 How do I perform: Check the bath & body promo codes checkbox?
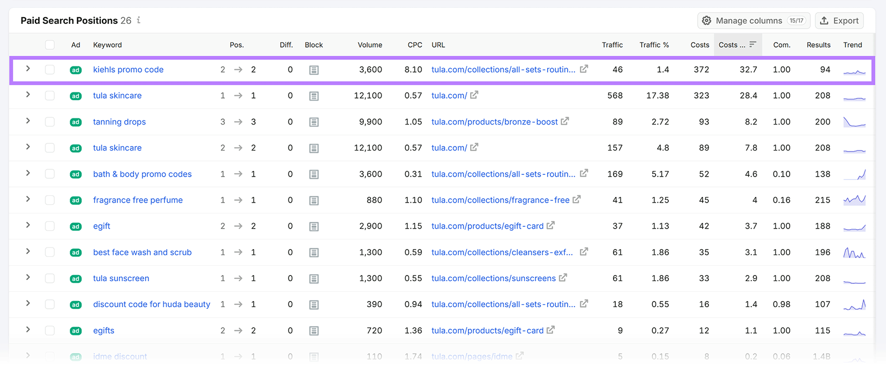[x=50, y=174]
